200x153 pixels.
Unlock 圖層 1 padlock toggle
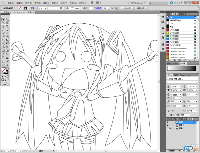170,128
